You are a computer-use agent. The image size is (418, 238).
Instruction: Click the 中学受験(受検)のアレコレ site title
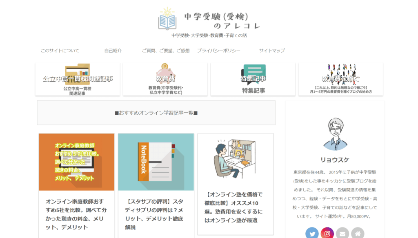(222, 21)
